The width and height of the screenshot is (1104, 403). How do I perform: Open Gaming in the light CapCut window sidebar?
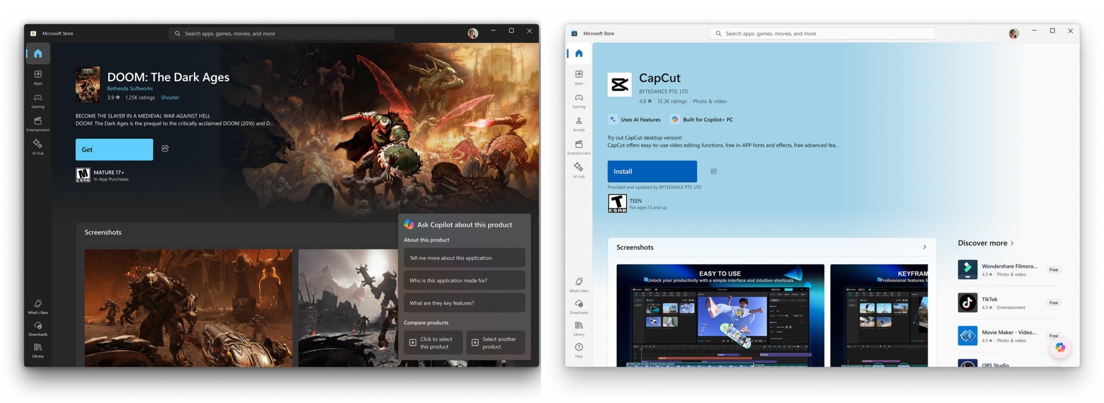[579, 100]
